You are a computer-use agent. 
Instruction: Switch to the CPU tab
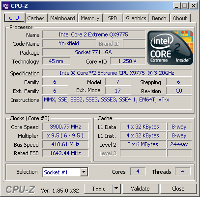14,18
